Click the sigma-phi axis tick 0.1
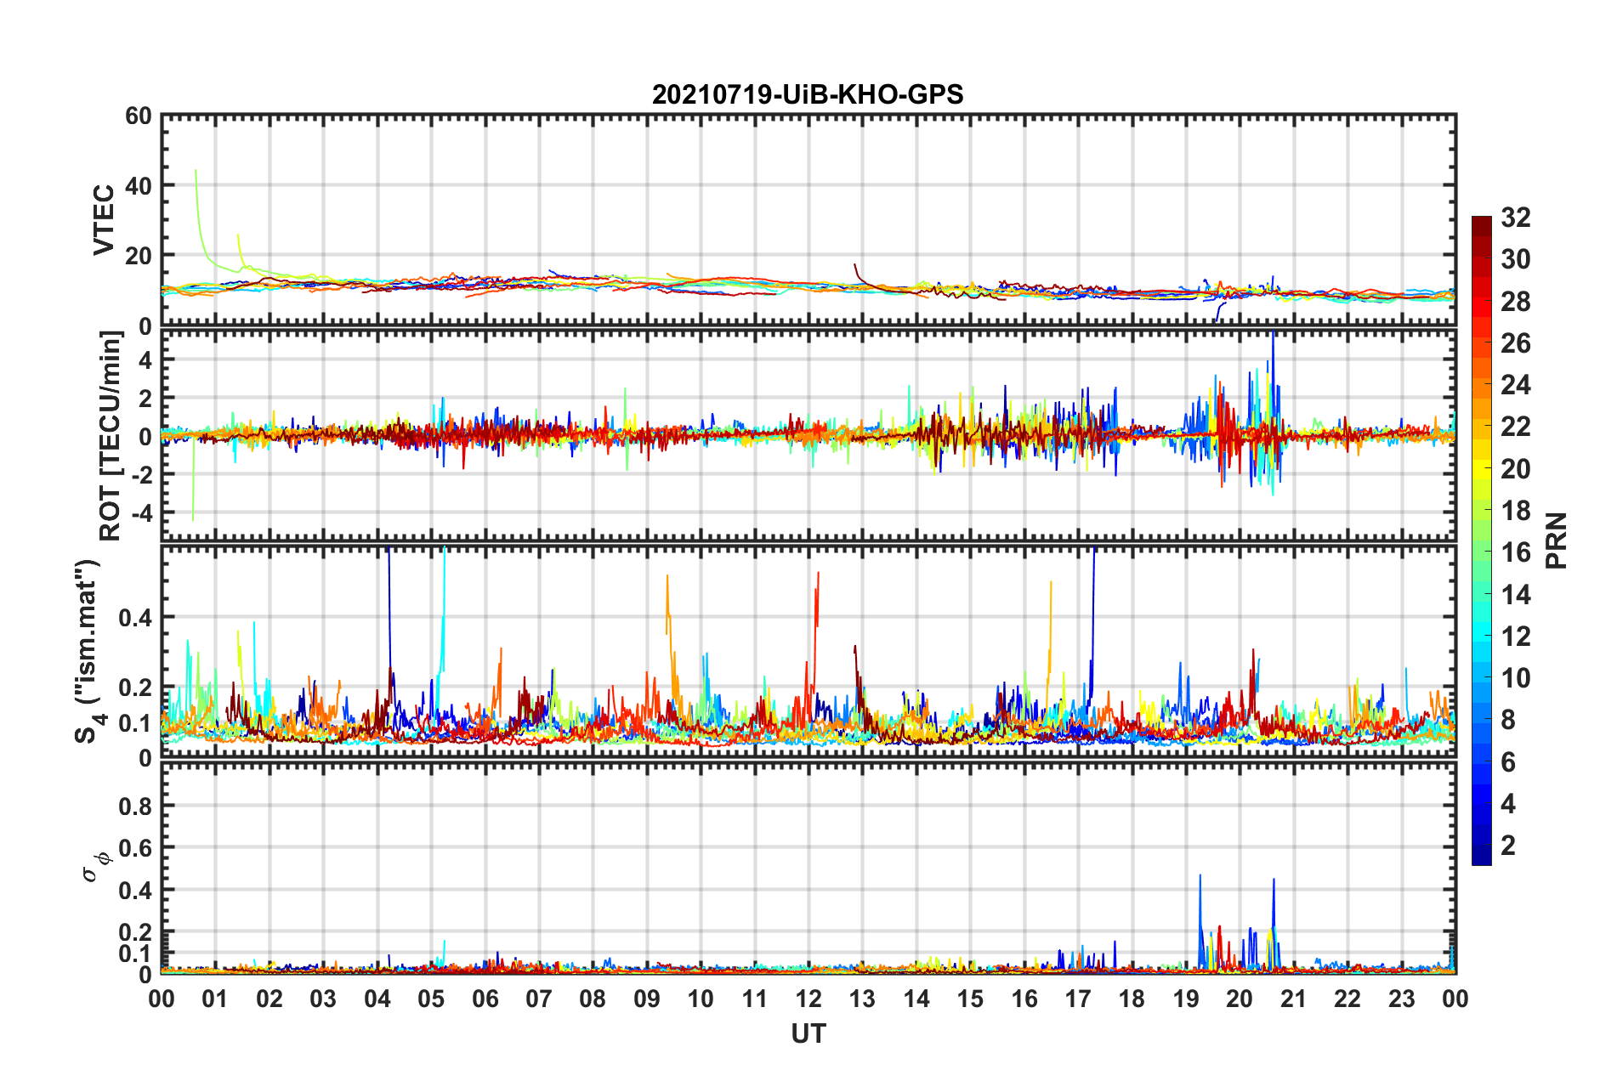 coord(135,954)
